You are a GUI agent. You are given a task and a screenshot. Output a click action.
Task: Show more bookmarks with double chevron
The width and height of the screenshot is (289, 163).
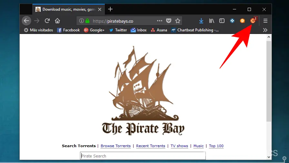tap(265, 30)
